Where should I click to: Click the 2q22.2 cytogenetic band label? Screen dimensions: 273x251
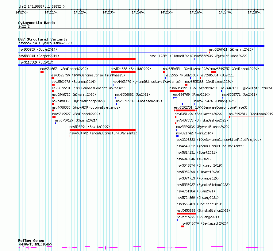click(24, 26)
